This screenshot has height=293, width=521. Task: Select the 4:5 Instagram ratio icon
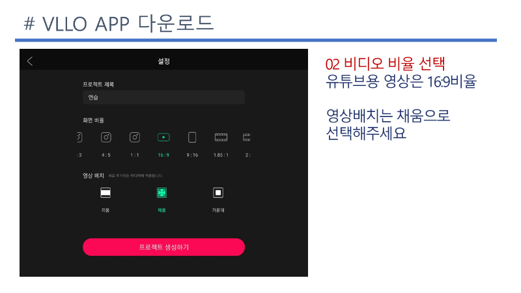[x=106, y=137]
